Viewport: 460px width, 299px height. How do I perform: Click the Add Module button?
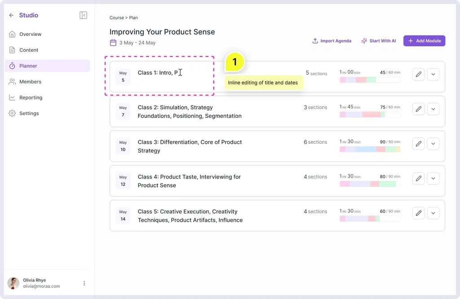coord(424,41)
